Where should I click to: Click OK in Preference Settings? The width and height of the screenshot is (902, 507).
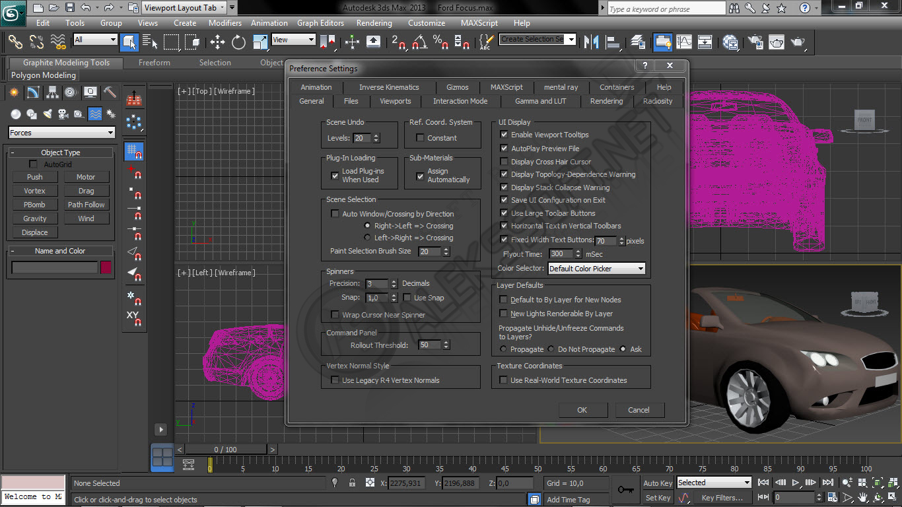click(x=582, y=410)
